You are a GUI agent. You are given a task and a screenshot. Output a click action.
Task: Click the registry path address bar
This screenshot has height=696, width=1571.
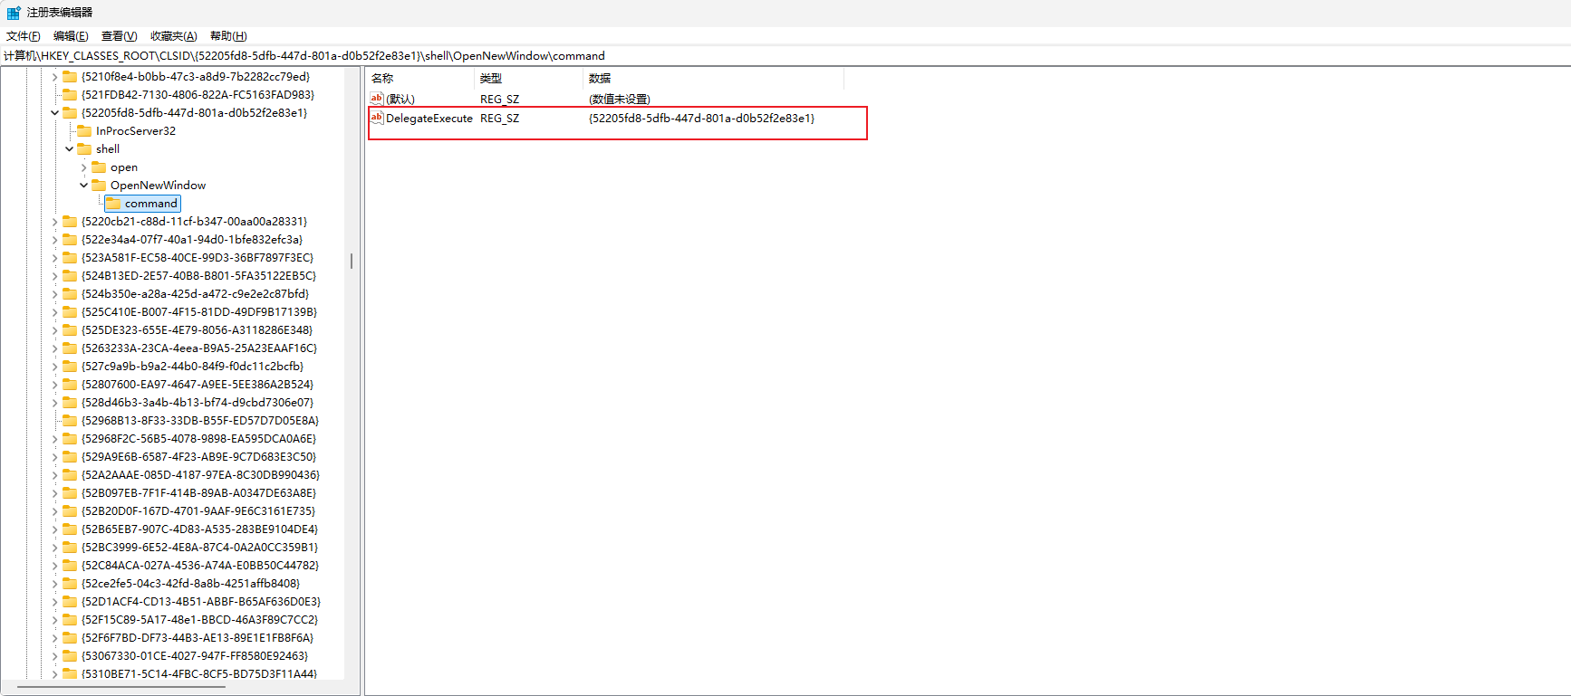click(x=785, y=55)
